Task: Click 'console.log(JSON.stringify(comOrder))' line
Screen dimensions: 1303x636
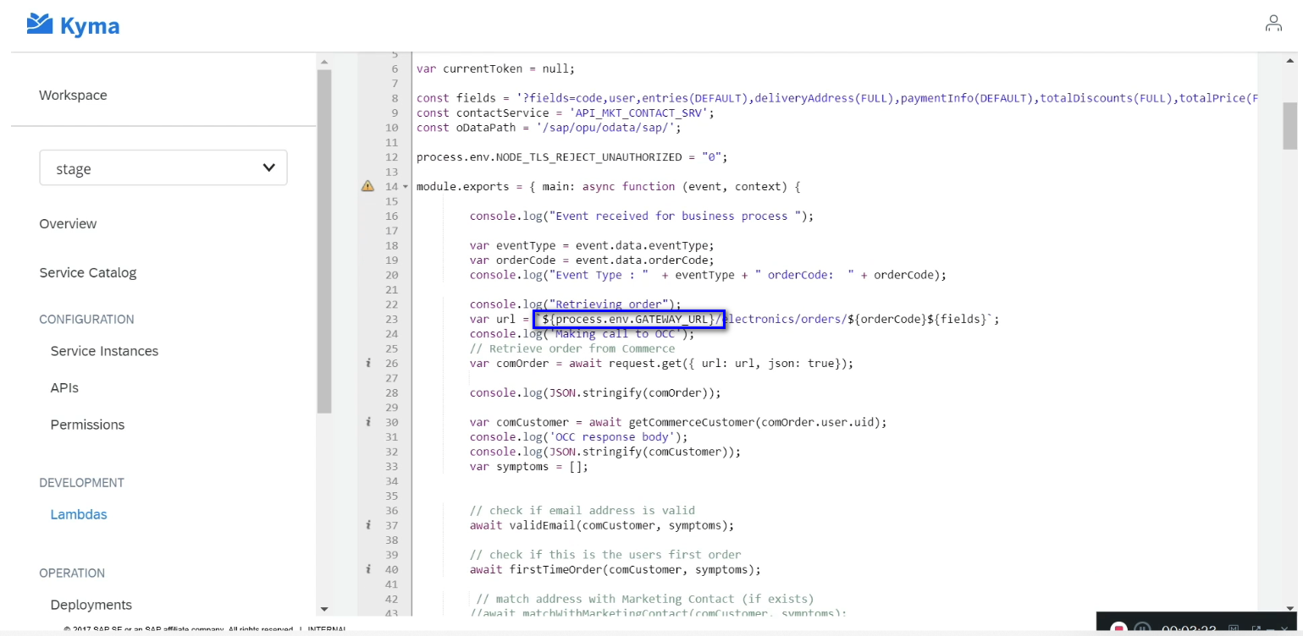Action: 596,392
